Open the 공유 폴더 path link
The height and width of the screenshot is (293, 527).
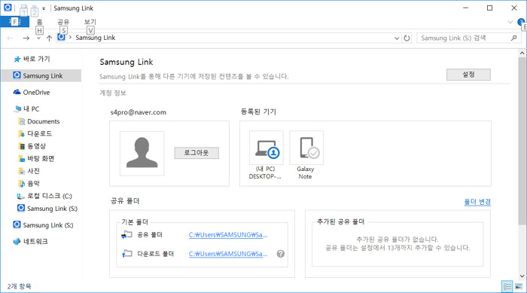(x=228, y=235)
